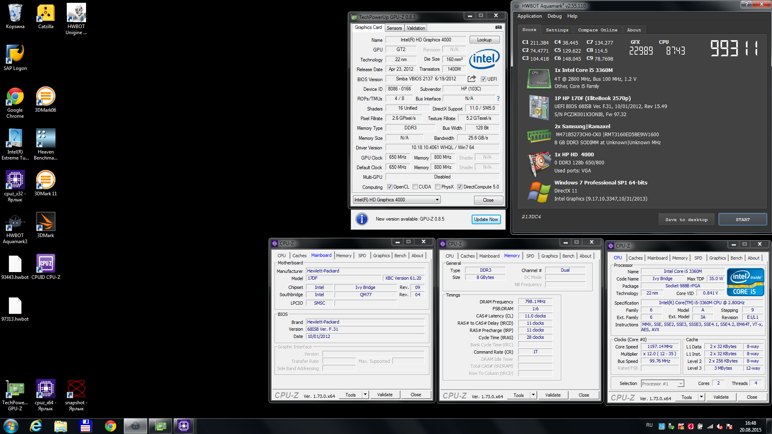Open the Windows Start menu
Screen dimensions: 772x434
[x=11, y=426]
